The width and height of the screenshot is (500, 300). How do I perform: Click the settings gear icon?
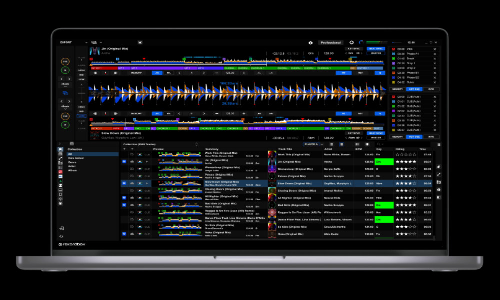(351, 43)
